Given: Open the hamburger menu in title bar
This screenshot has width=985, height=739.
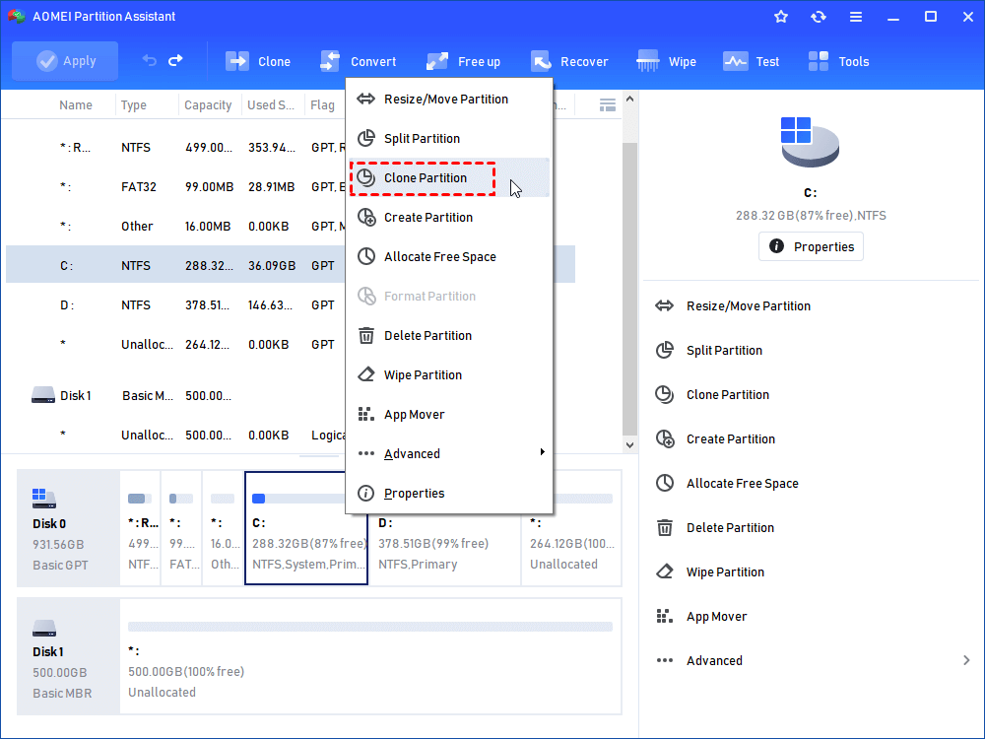Looking at the screenshot, I should tap(856, 17).
